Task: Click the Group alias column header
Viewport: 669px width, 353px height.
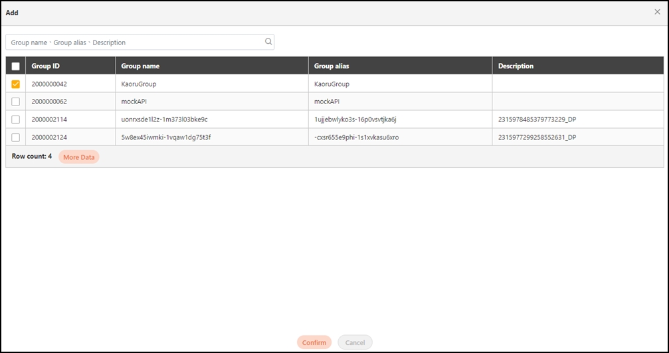Action: [332, 66]
